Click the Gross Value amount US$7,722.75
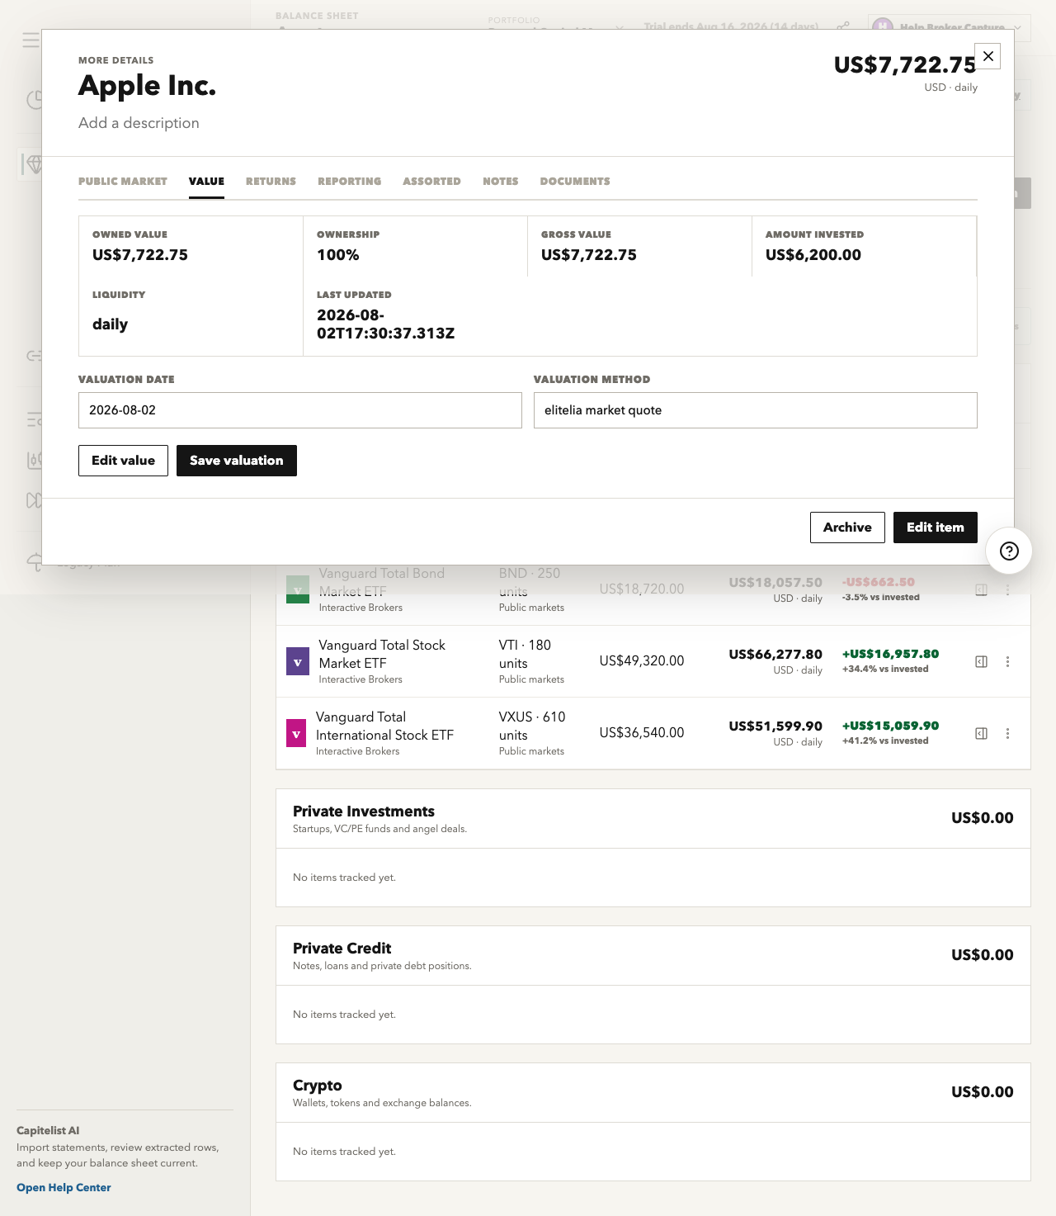The width and height of the screenshot is (1056, 1216). [x=589, y=255]
